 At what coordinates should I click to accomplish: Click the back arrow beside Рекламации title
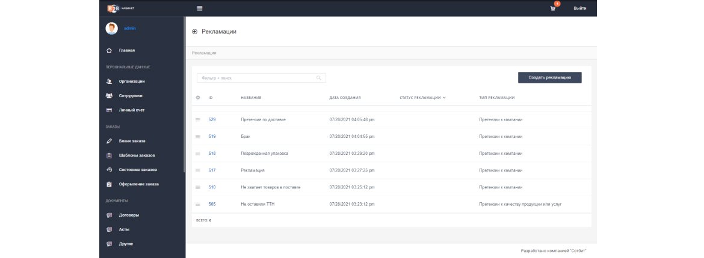(195, 32)
